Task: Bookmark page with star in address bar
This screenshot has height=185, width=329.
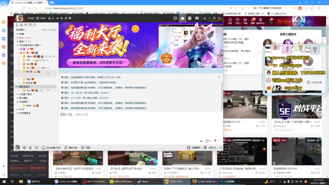Action: pyautogui.click(x=243, y=8)
